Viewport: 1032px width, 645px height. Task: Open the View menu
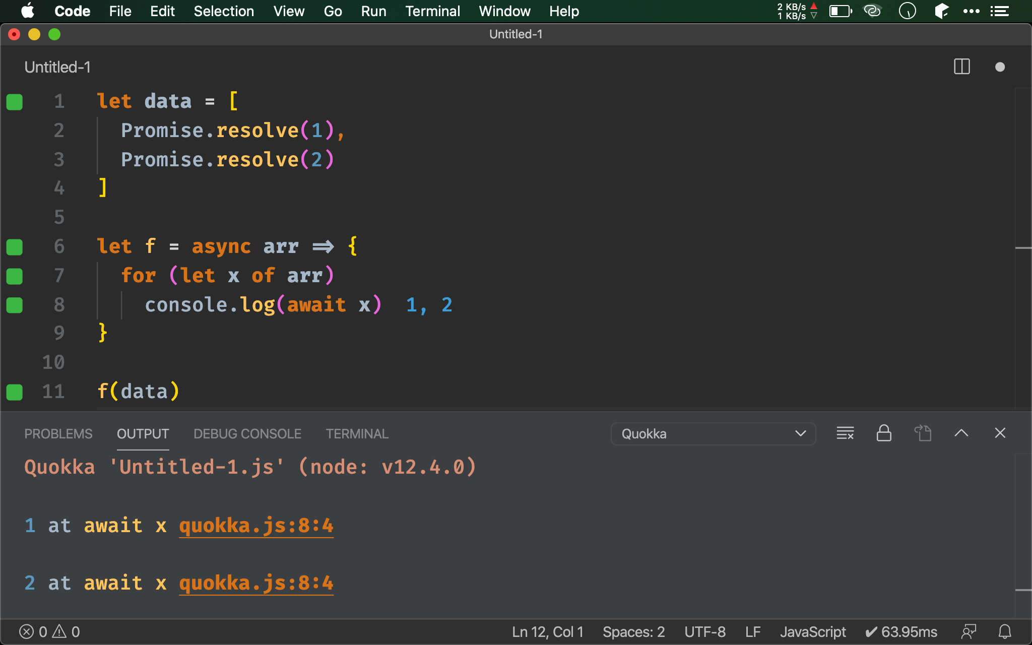coord(289,11)
